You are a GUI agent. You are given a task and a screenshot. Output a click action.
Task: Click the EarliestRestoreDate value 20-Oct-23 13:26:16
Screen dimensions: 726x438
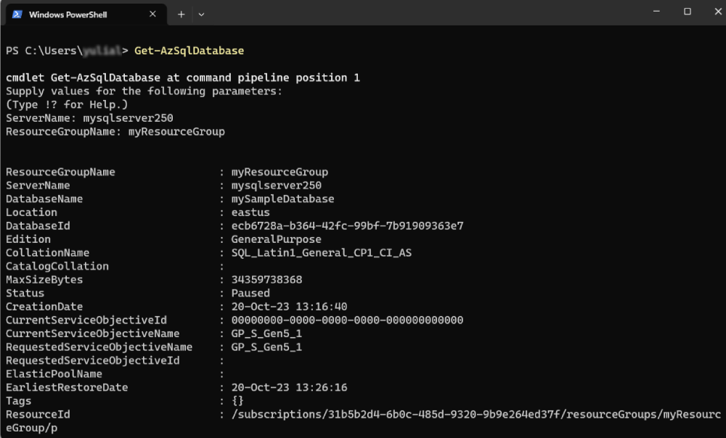point(290,387)
